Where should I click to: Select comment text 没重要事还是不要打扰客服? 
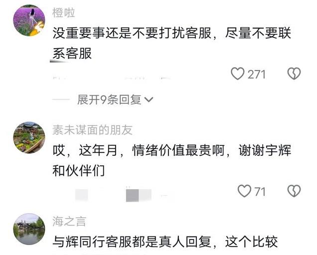pyautogui.click(x=132, y=33)
